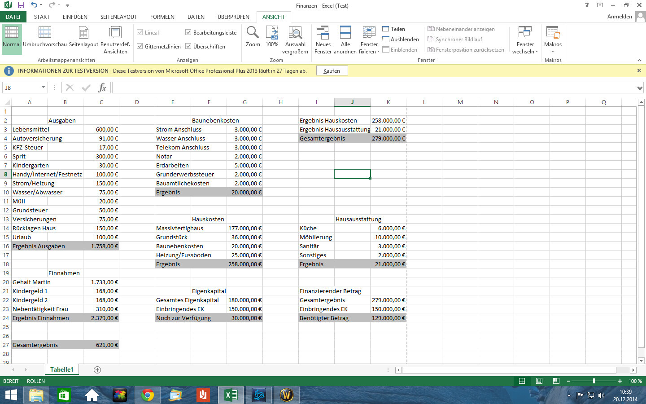646x404 pixels.
Task: Uncheck the Gitternetzlinien checkbox
Action: [140, 46]
